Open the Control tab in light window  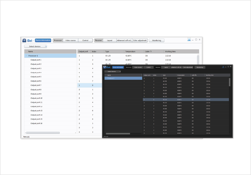point(85,40)
